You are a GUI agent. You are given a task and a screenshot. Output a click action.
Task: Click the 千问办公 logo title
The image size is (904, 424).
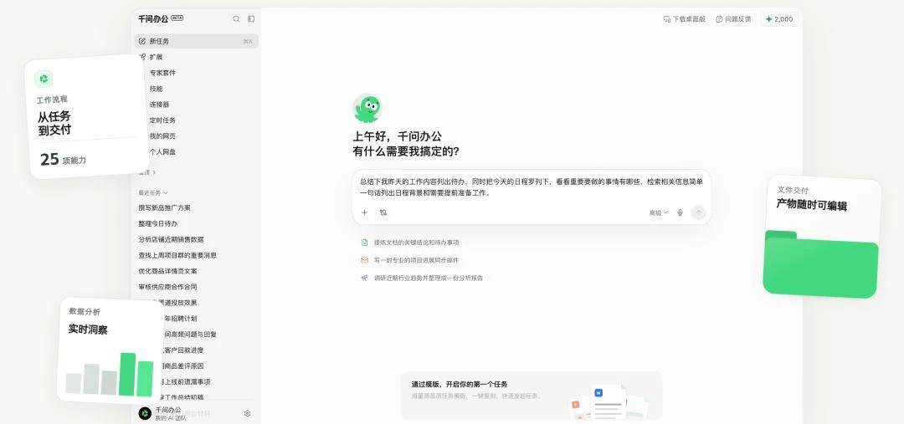153,18
